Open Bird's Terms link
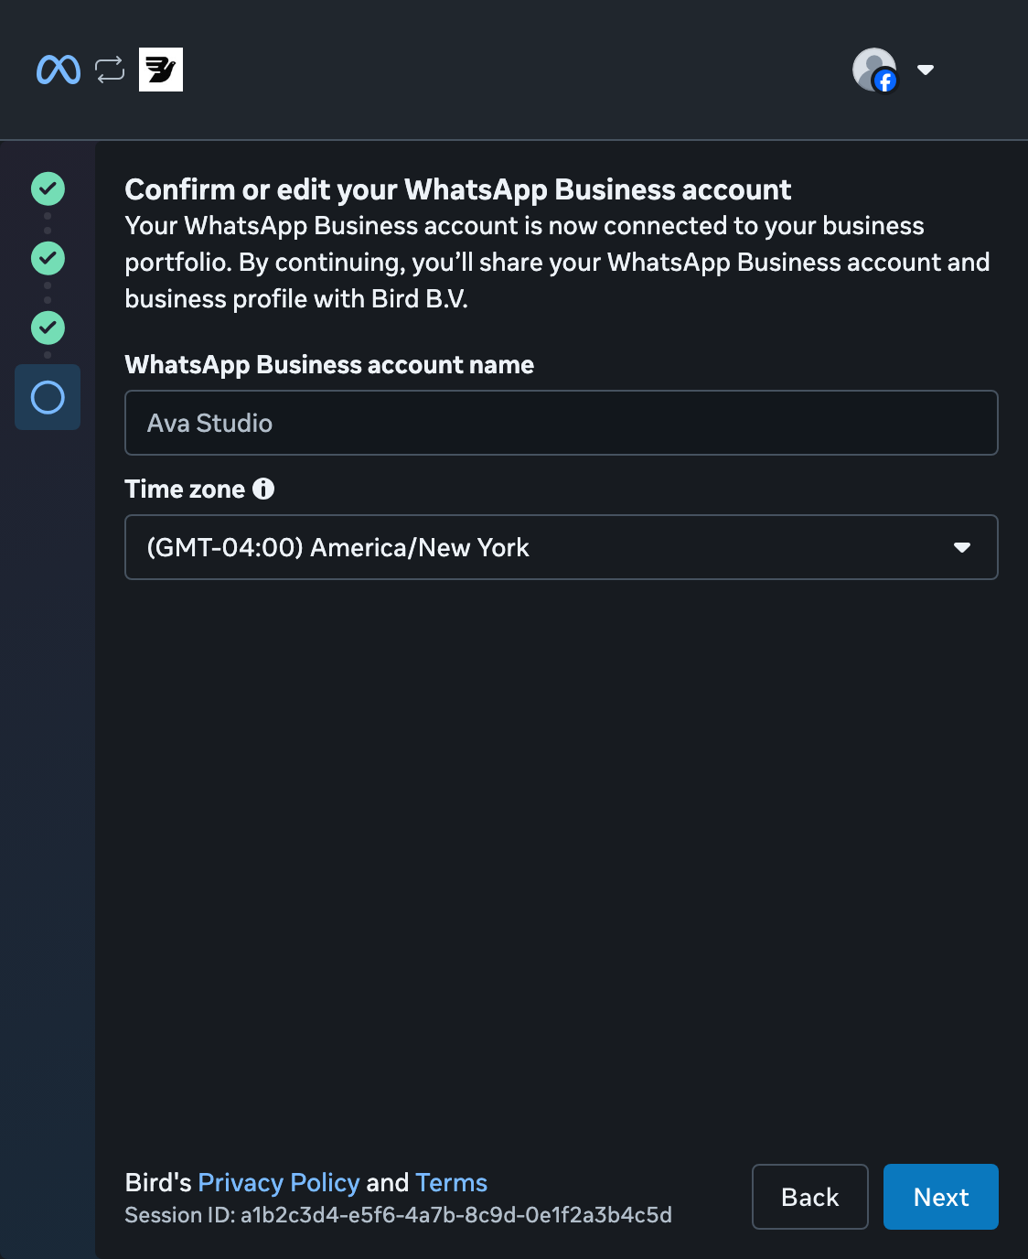Image resolution: width=1028 pixels, height=1259 pixels. point(451,1182)
